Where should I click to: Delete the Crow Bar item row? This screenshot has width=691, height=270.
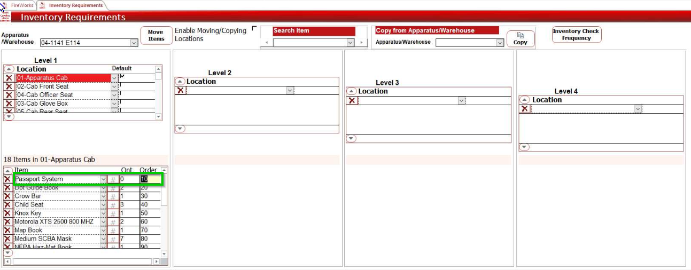[x=7, y=196]
